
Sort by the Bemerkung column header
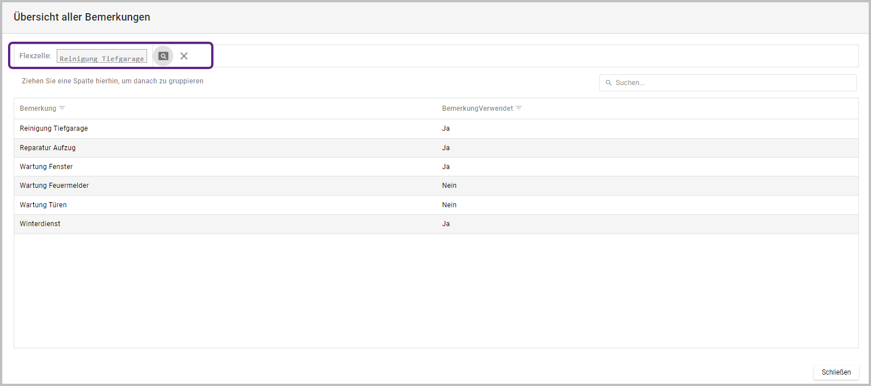click(38, 108)
